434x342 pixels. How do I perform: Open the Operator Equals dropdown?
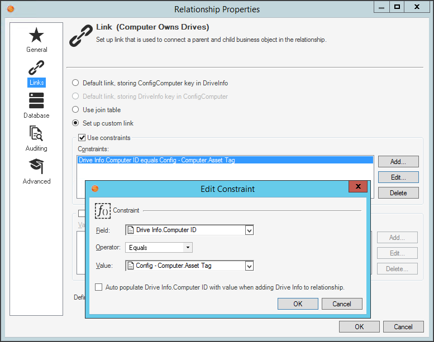pos(159,248)
